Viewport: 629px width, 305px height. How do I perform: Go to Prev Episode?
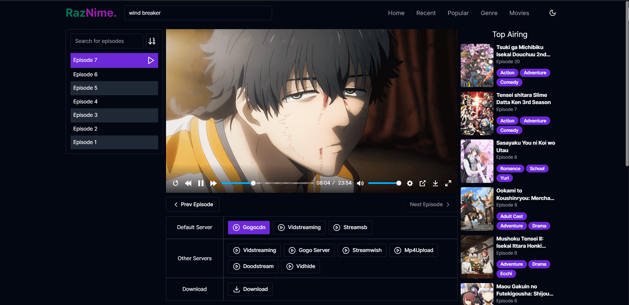coord(193,205)
